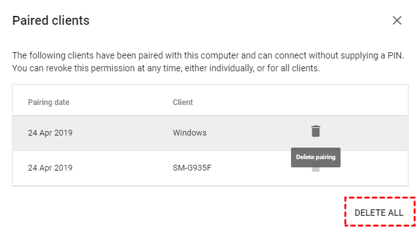Screen dimensions: 420x231
Task: Click the trash icon in the SM-G935F row
Action: point(316,169)
